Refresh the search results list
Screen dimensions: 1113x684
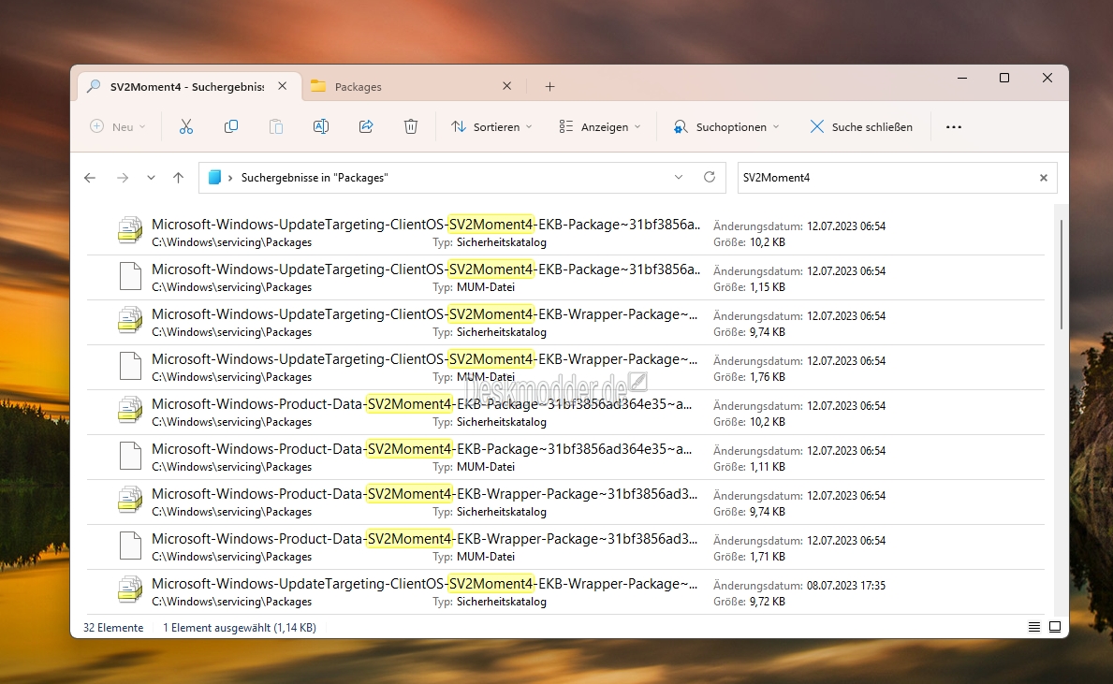710,178
